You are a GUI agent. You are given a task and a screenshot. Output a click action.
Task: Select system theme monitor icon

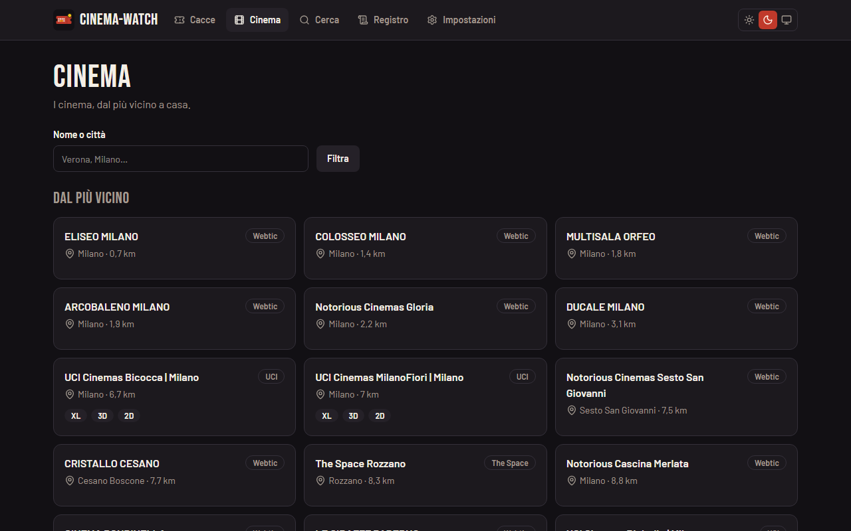tap(787, 20)
